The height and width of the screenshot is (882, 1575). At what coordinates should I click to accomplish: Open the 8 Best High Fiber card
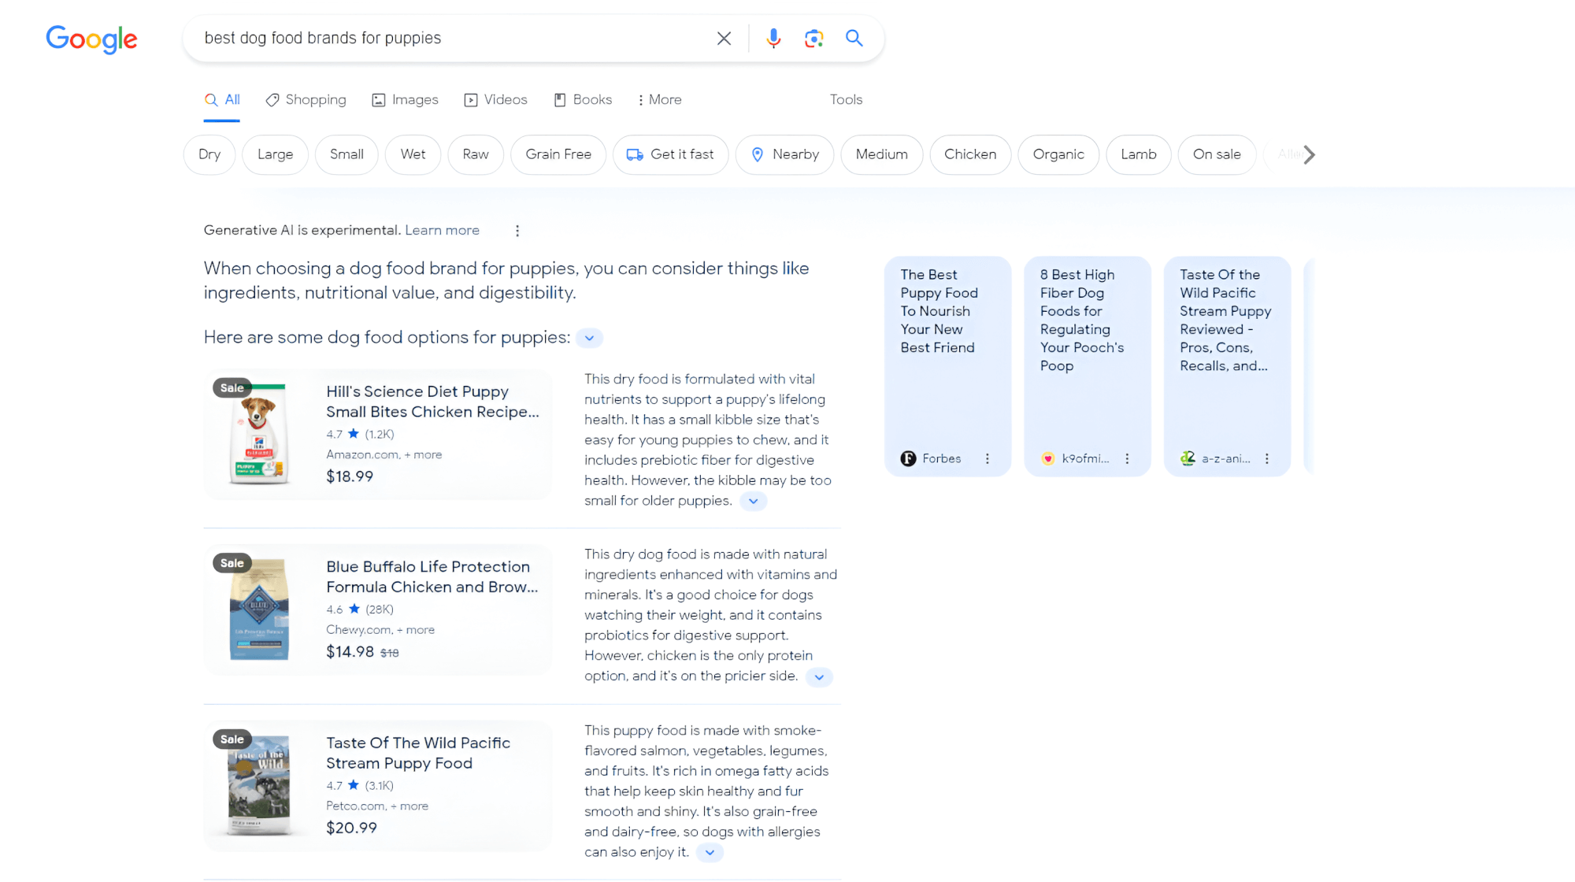click(1087, 365)
